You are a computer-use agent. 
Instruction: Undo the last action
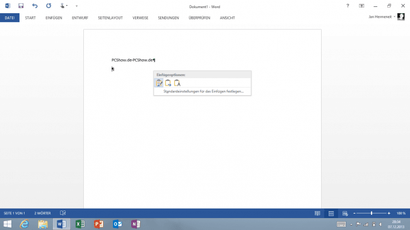tap(35, 6)
